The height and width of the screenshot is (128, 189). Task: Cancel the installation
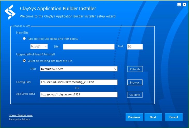click(x=174, y=117)
